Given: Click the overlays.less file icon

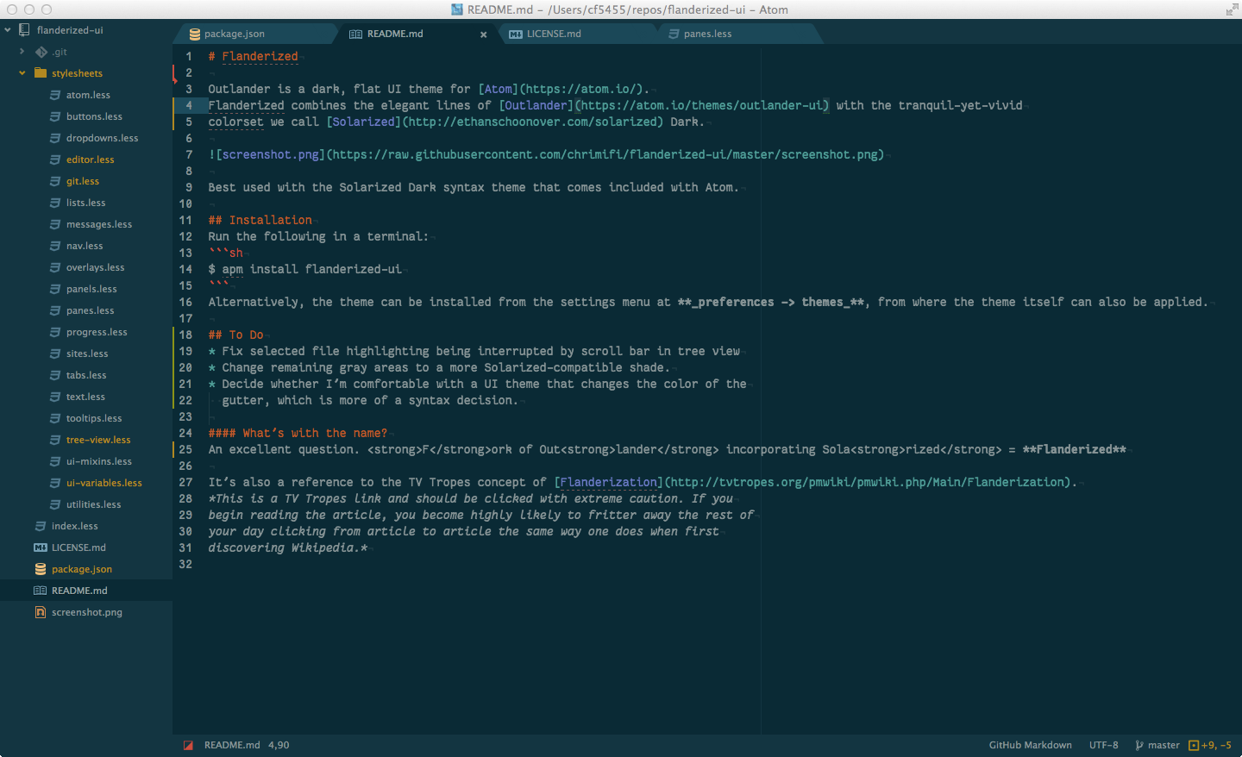Looking at the screenshot, I should [55, 267].
